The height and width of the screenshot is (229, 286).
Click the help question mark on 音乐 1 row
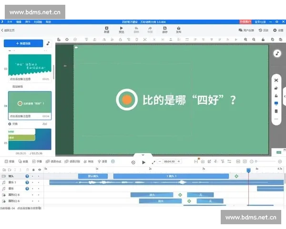pyautogui.click(x=27, y=182)
